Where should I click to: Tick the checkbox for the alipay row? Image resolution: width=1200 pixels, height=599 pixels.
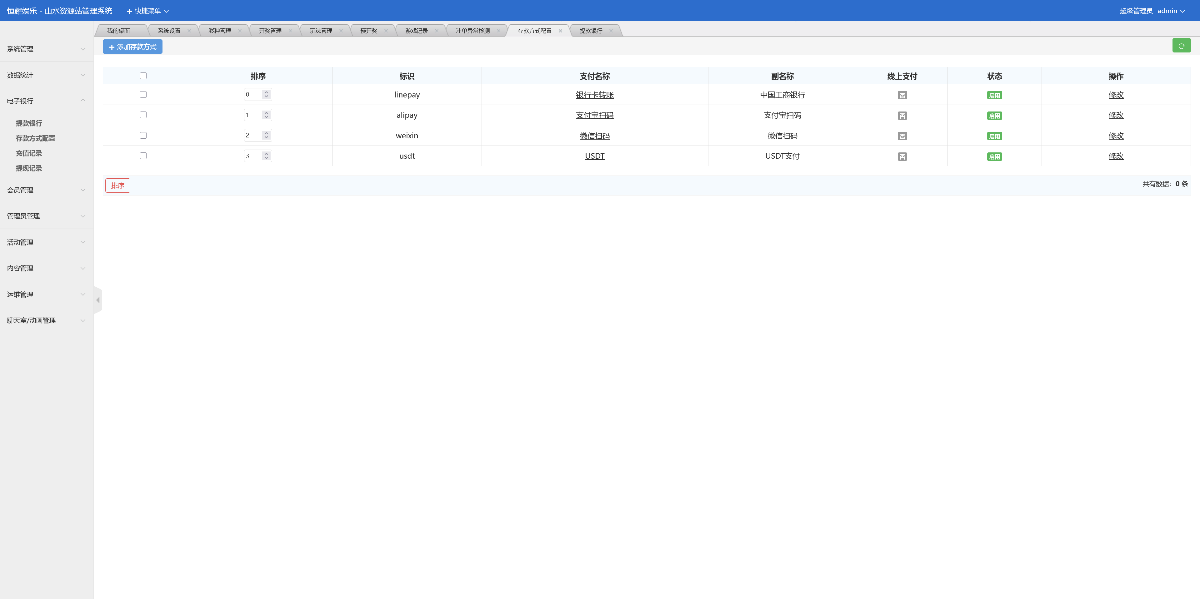coord(143,115)
